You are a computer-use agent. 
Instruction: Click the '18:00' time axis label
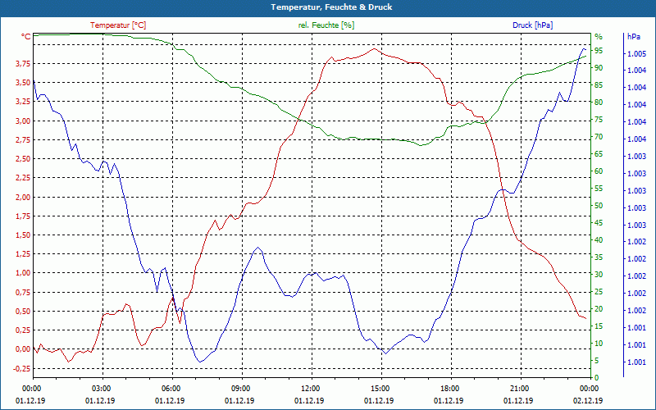(x=449, y=389)
